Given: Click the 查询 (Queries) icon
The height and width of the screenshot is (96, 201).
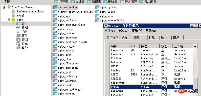Looking at the screenshot, I should 18,40.
